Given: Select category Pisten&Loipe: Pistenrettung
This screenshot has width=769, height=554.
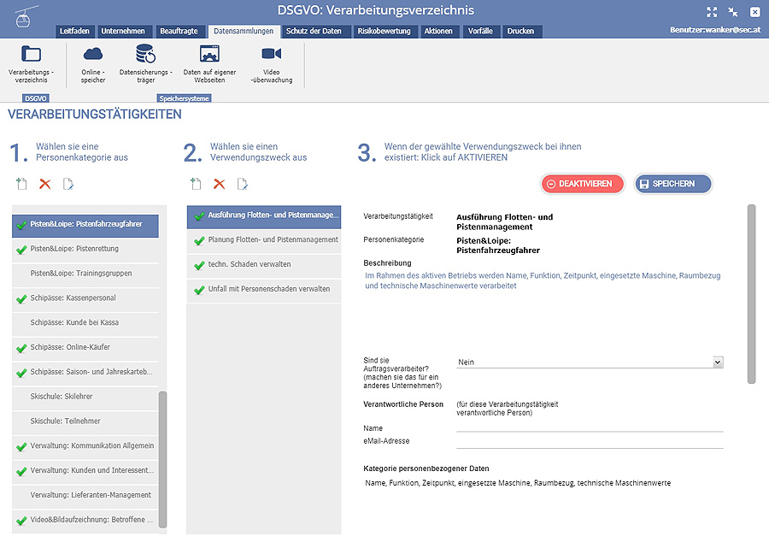Looking at the screenshot, I should (x=85, y=249).
